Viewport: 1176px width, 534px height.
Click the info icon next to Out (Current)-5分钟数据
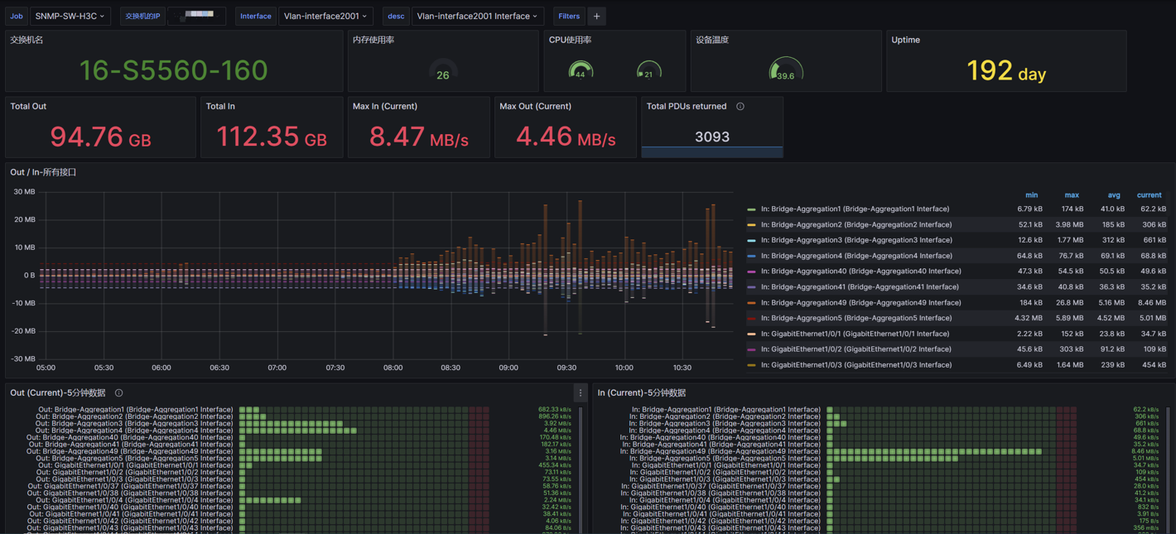118,393
